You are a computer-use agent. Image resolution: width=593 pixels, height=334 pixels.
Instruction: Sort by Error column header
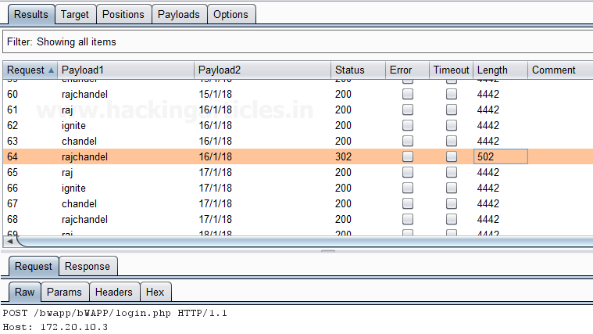(407, 70)
